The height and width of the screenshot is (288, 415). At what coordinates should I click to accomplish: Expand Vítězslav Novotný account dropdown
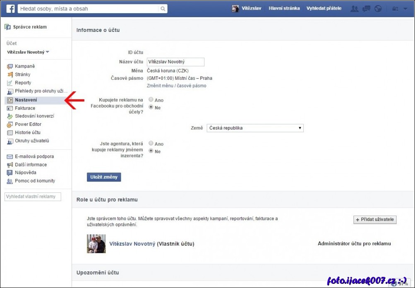(28, 52)
